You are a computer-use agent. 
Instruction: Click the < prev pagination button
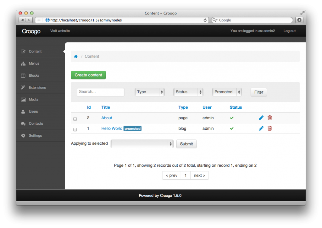172,176
